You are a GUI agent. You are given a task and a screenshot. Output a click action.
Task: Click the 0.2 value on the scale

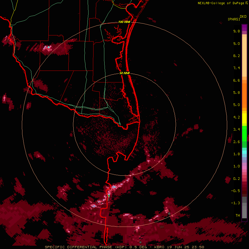pyautogui.click(x=237, y=179)
